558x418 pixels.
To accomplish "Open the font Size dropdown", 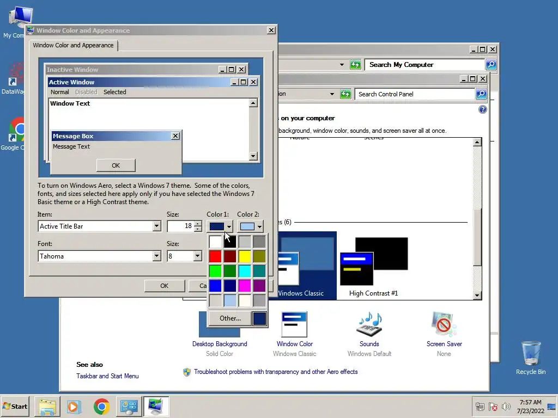I will (197, 256).
